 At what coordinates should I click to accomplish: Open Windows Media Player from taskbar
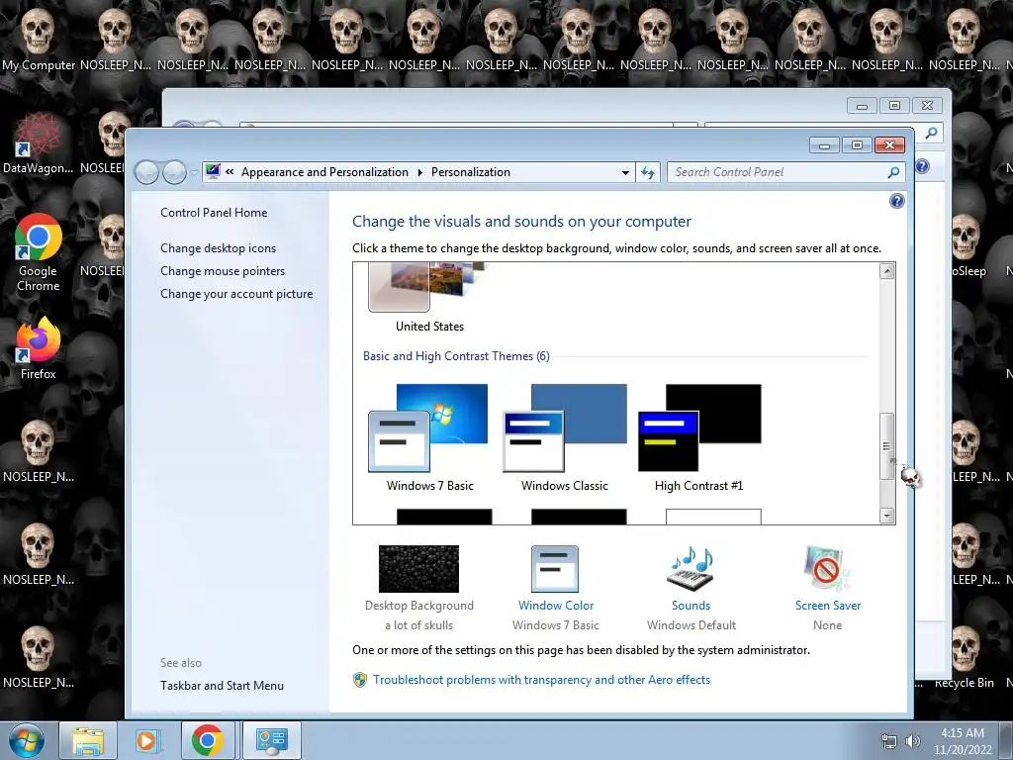[x=146, y=740]
